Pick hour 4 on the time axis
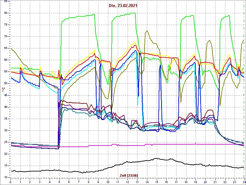Viewport: 246px width, 185px height. coord(50,182)
